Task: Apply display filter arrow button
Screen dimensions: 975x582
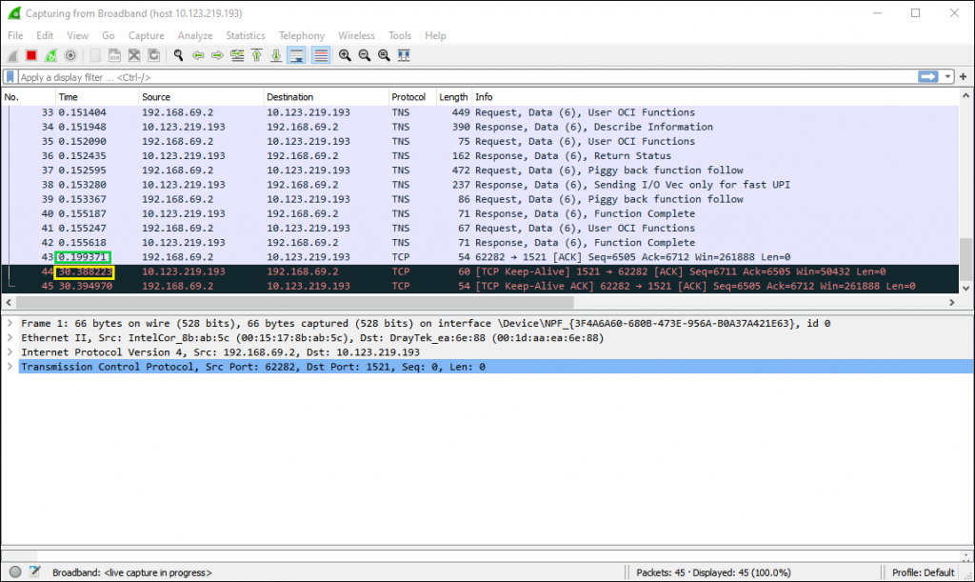Action: [928, 76]
